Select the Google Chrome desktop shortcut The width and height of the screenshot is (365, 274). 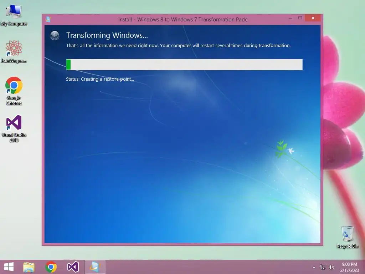coord(14,91)
